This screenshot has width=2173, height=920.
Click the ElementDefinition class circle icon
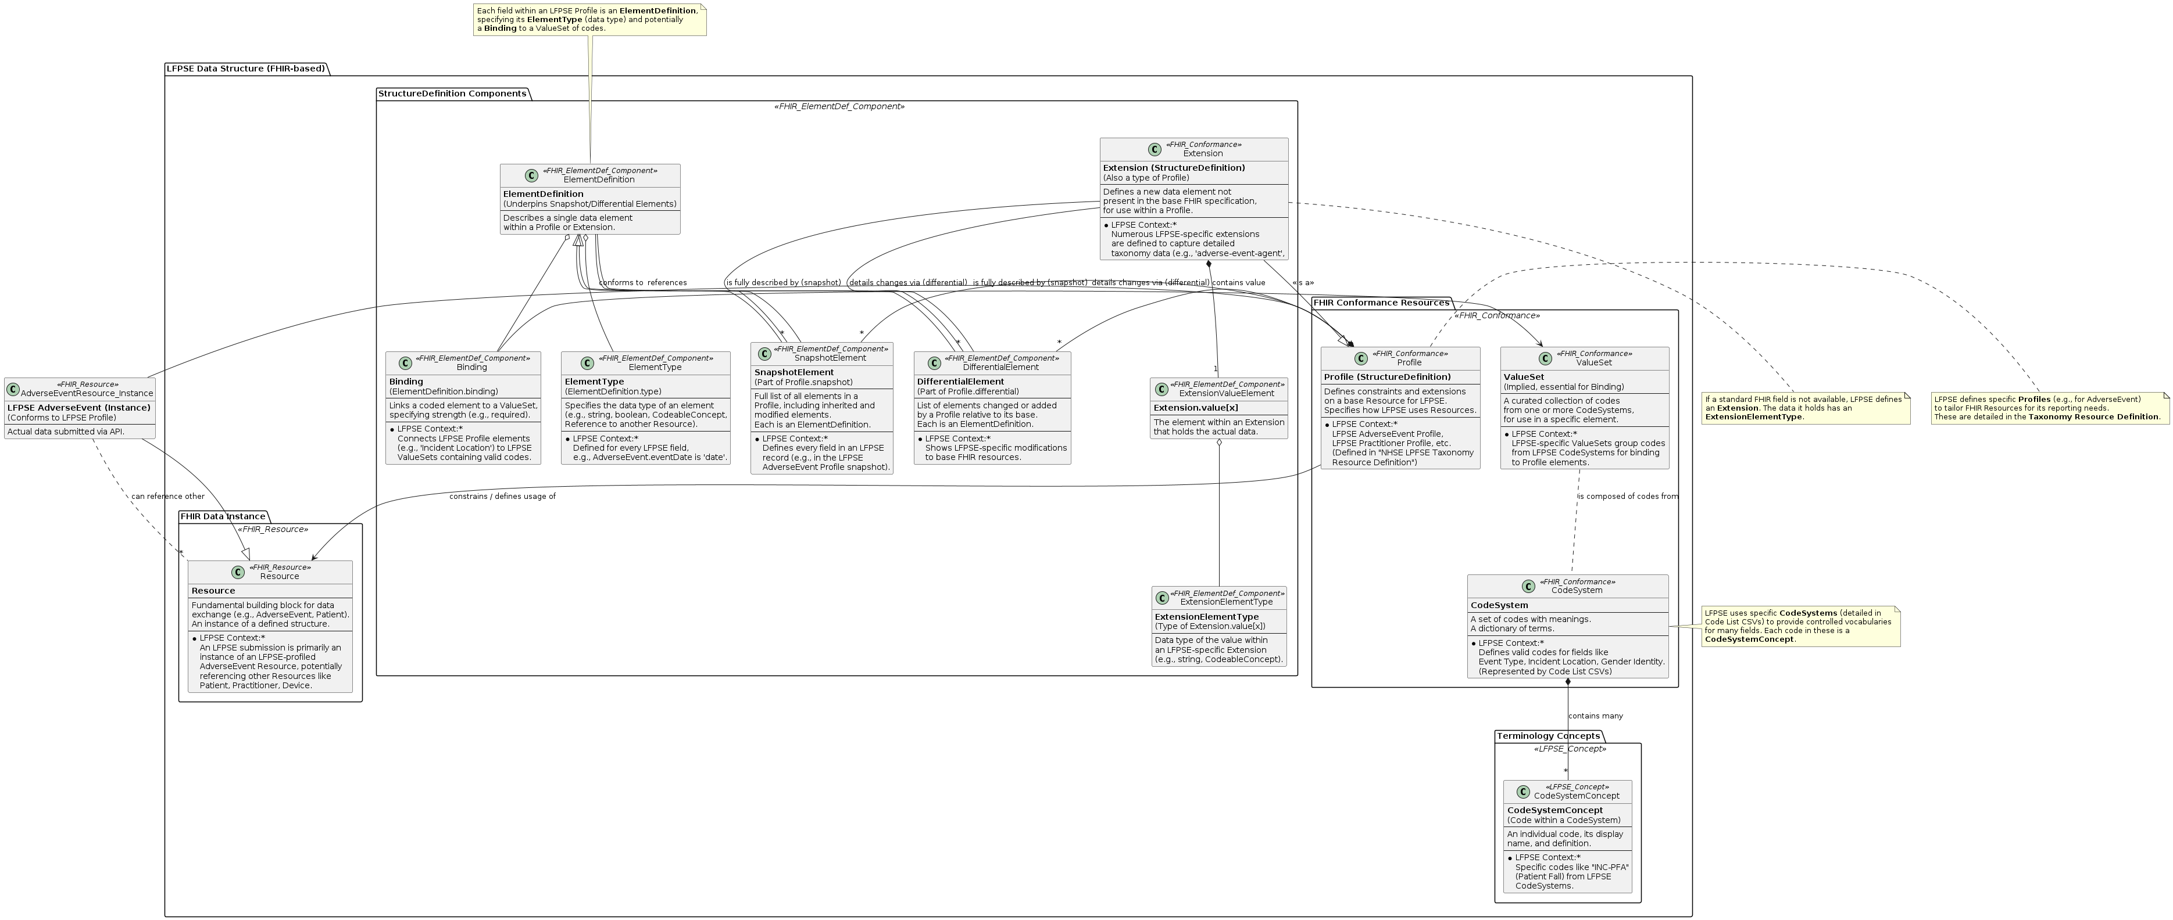pyautogui.click(x=531, y=175)
